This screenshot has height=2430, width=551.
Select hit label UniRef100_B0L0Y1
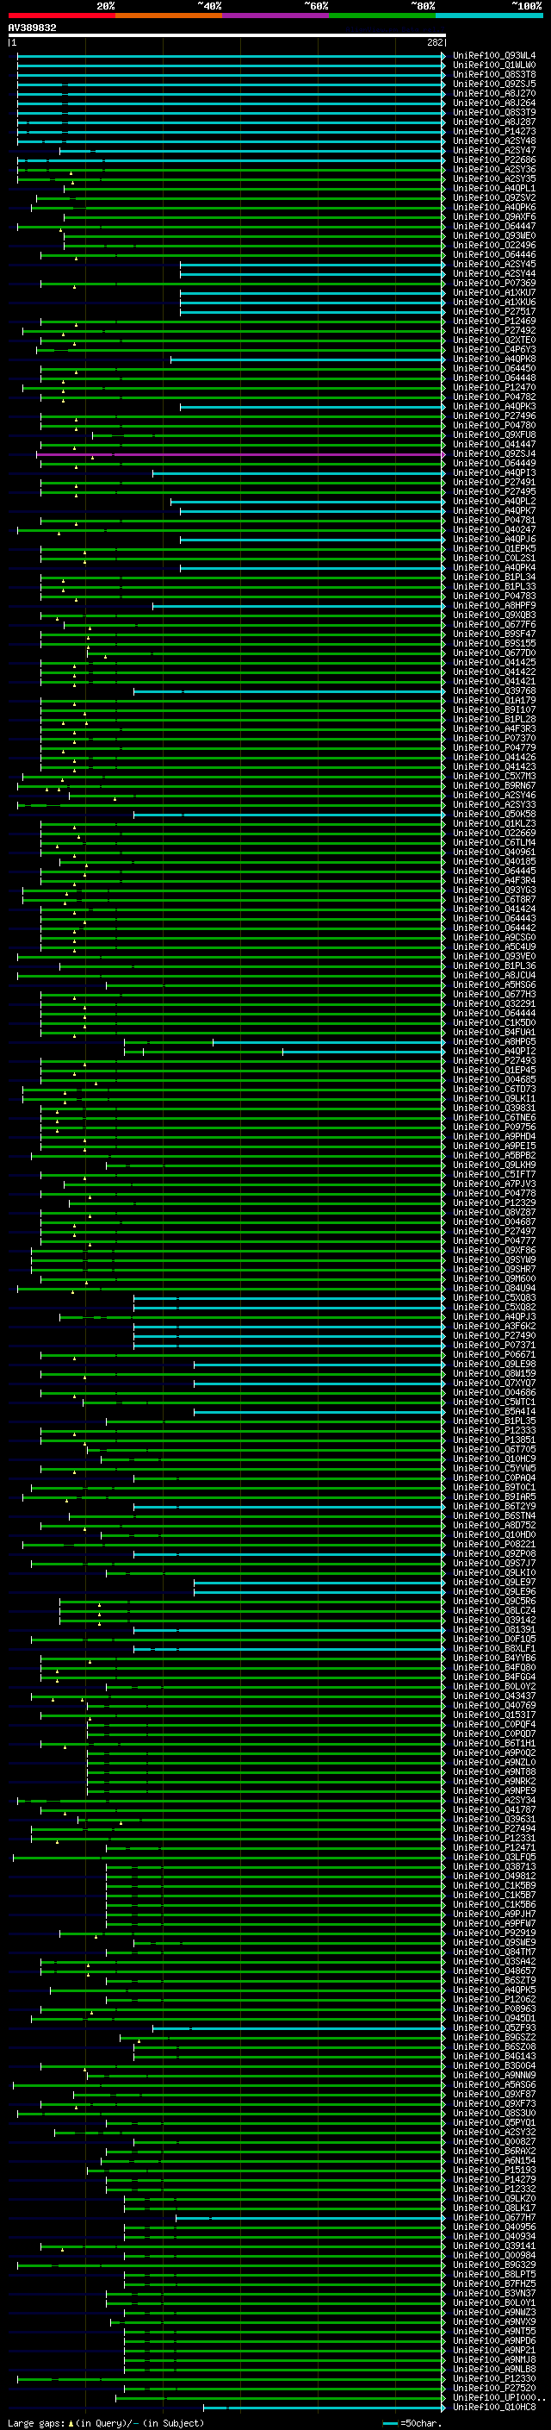pyautogui.click(x=494, y=2302)
